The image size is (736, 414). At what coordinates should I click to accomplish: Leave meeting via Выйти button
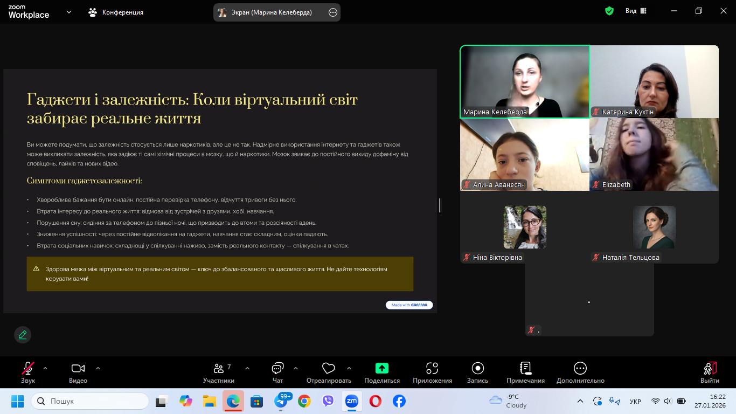coord(710,372)
